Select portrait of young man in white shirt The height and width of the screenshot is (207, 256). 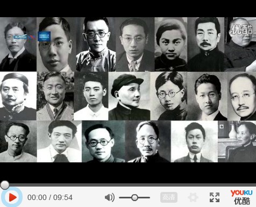[91, 96]
